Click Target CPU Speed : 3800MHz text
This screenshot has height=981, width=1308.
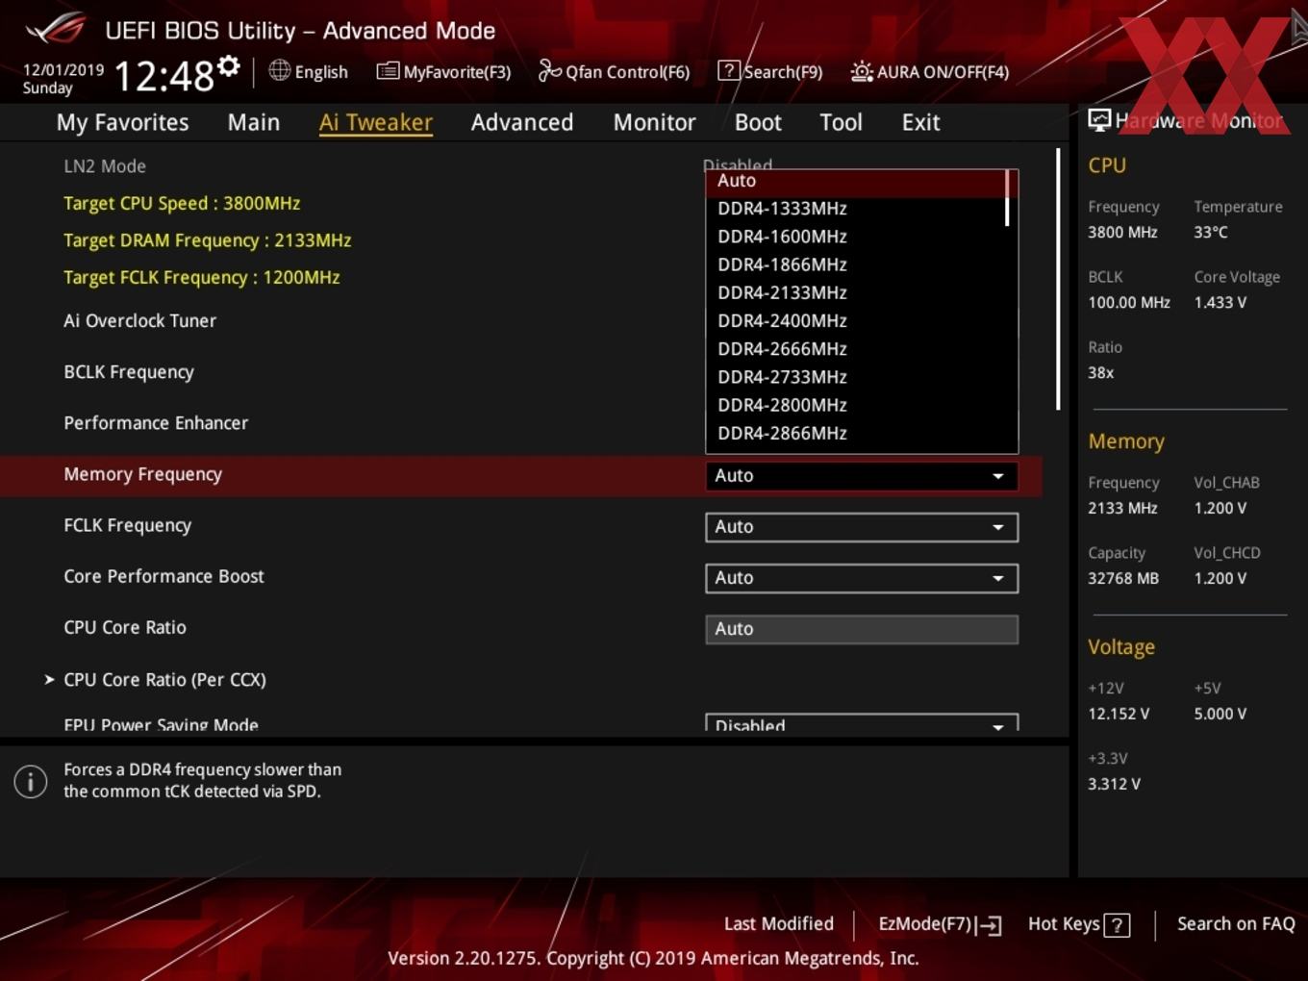coord(182,203)
